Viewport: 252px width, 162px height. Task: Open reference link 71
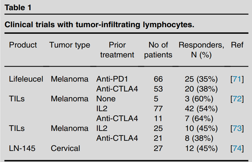[237, 79]
